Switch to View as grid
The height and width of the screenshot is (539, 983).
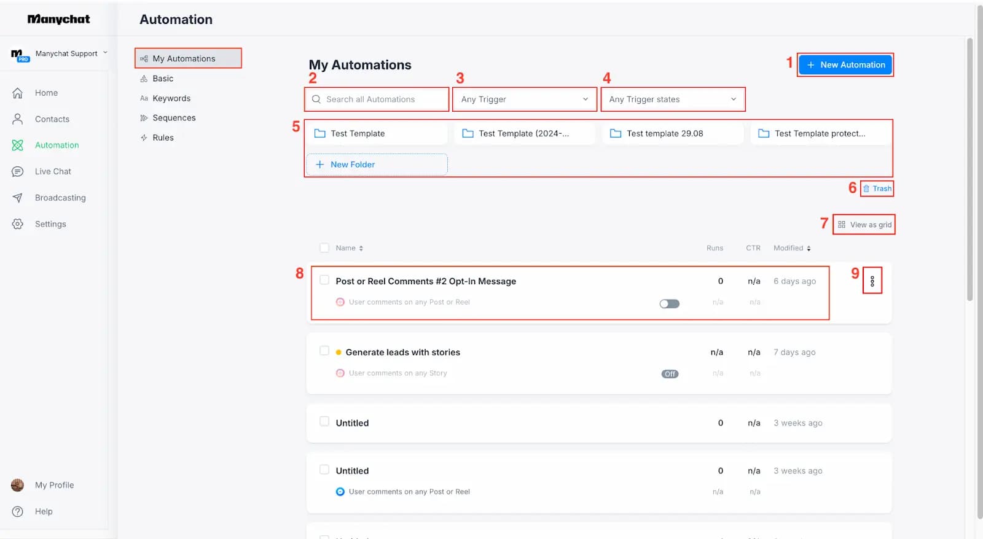(x=864, y=225)
